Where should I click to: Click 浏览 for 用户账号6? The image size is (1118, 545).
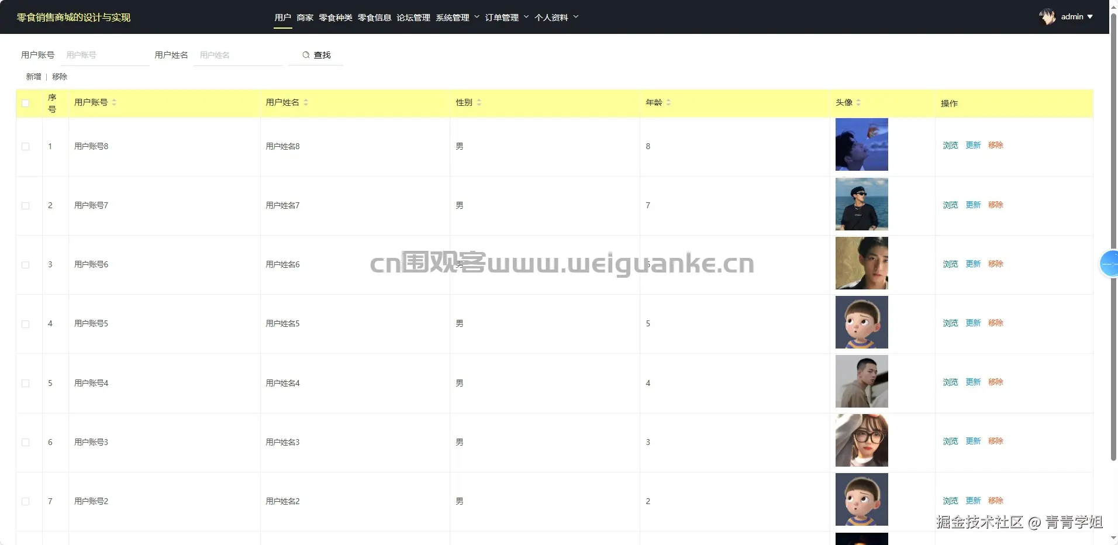[950, 264]
